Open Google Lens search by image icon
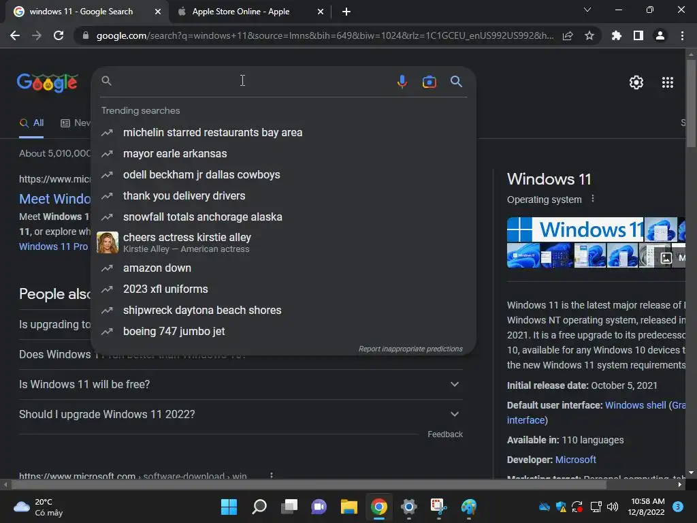This screenshot has height=523, width=697. tap(429, 82)
